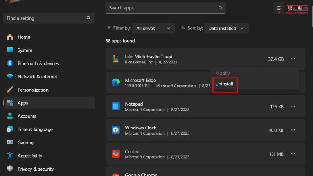
Task: Open Accessibility settings
Action: click(30, 156)
